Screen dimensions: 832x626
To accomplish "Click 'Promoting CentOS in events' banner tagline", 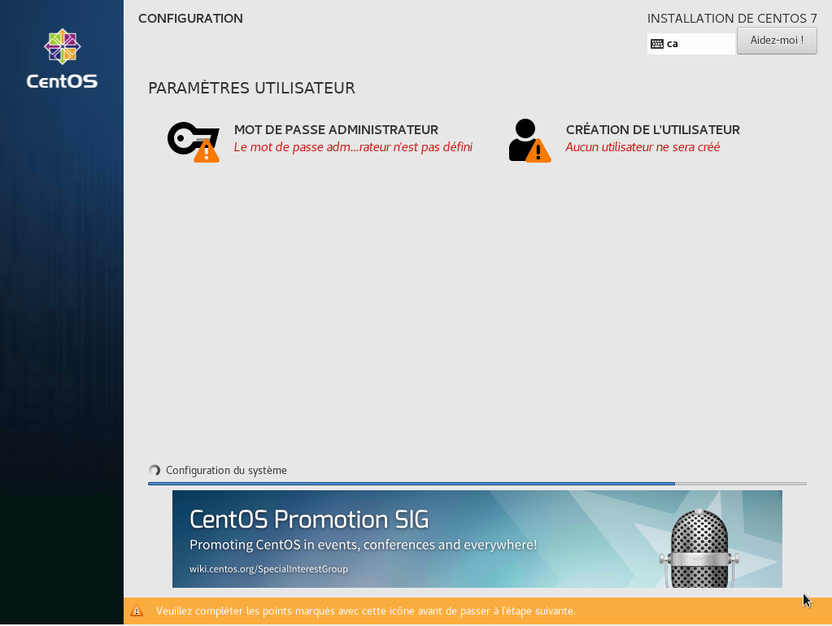I will [363, 546].
